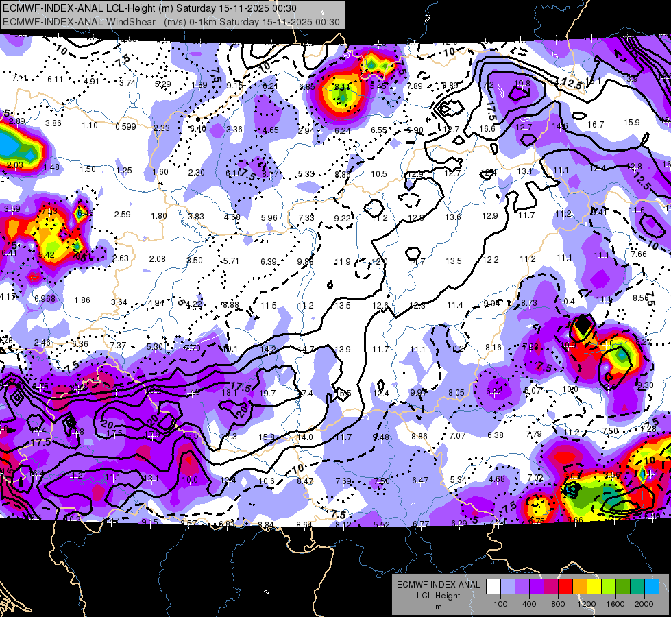The image size is (671, 617).
Task: Click the grid value "7.37"
Action: (118, 345)
